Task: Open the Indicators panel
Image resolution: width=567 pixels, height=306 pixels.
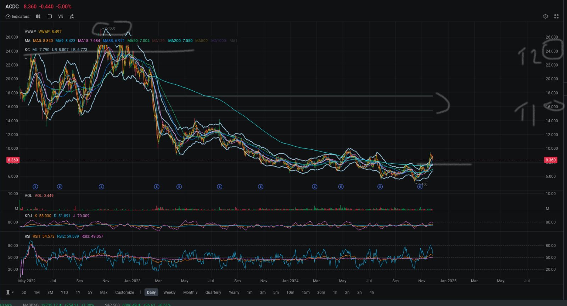Action: (x=17, y=17)
